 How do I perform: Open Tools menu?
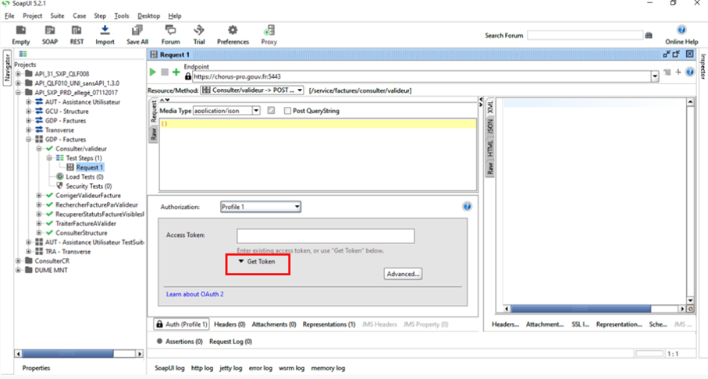pos(122,16)
